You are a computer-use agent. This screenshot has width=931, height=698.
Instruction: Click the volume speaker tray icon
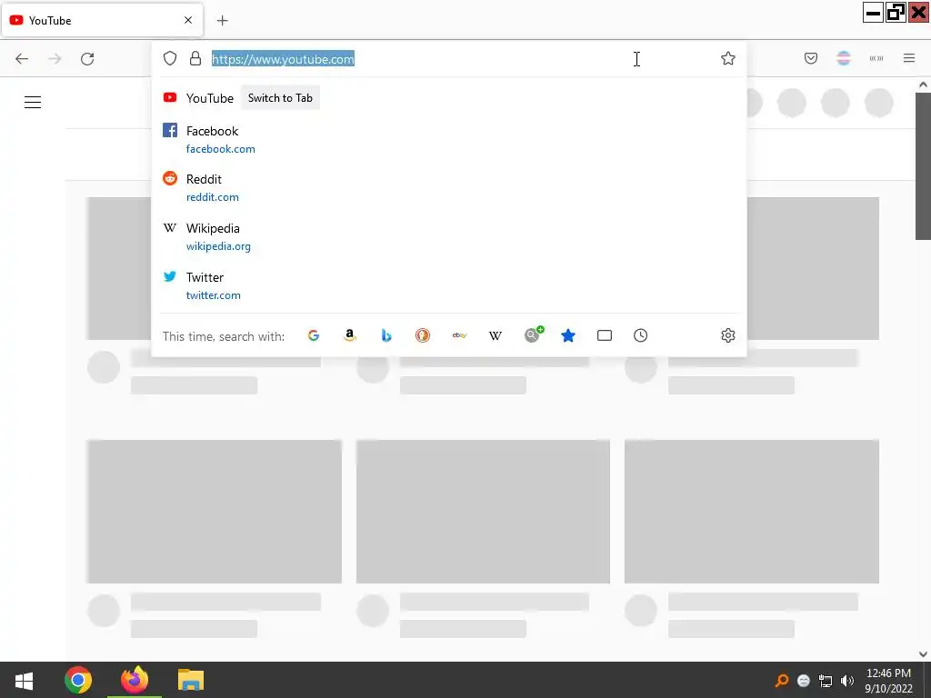coord(847,680)
